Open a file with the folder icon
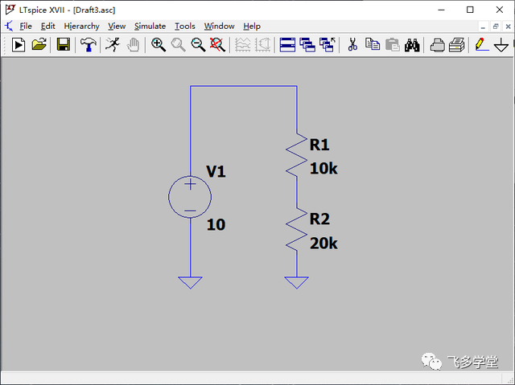This screenshot has width=515, height=385. pyautogui.click(x=39, y=44)
